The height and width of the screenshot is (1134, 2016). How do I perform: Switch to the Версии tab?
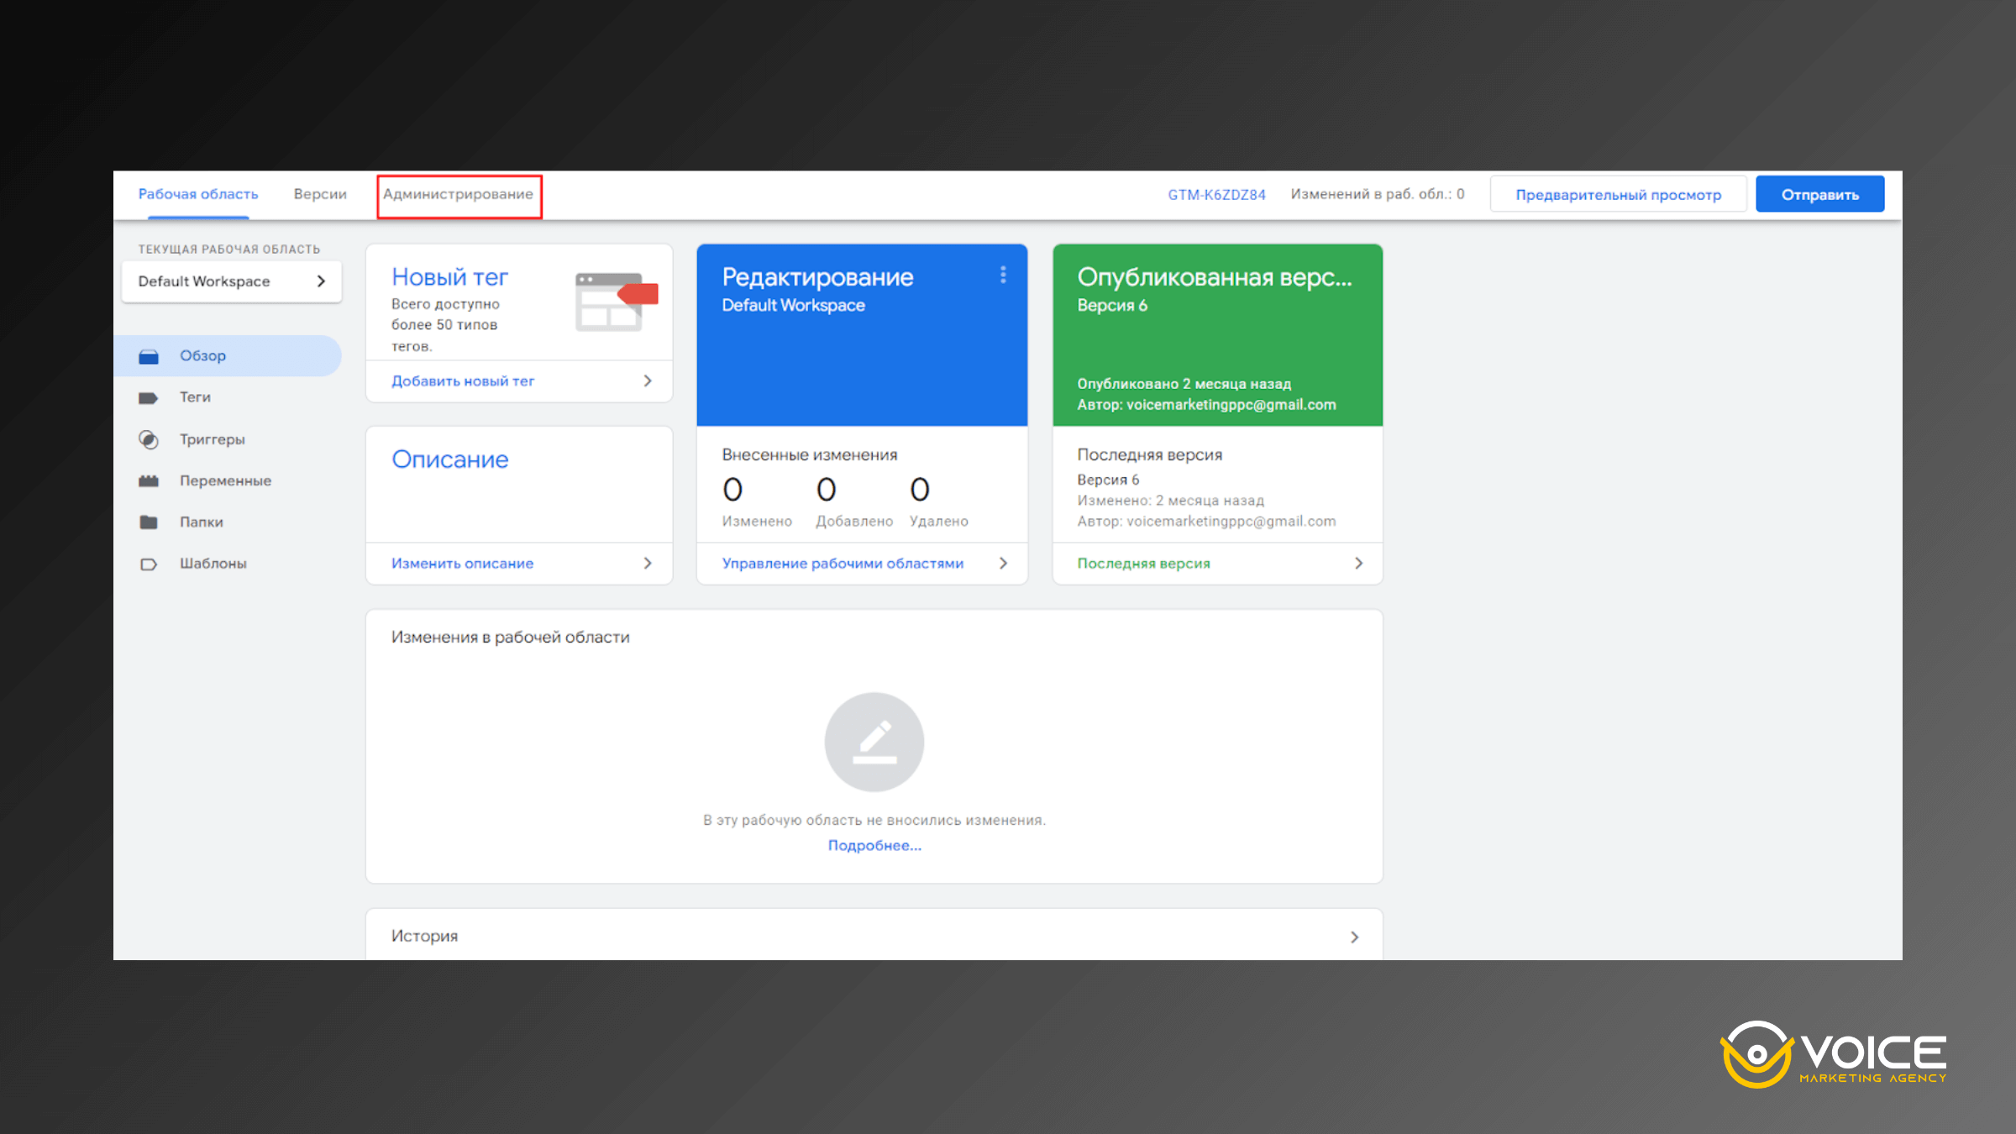pos(320,193)
